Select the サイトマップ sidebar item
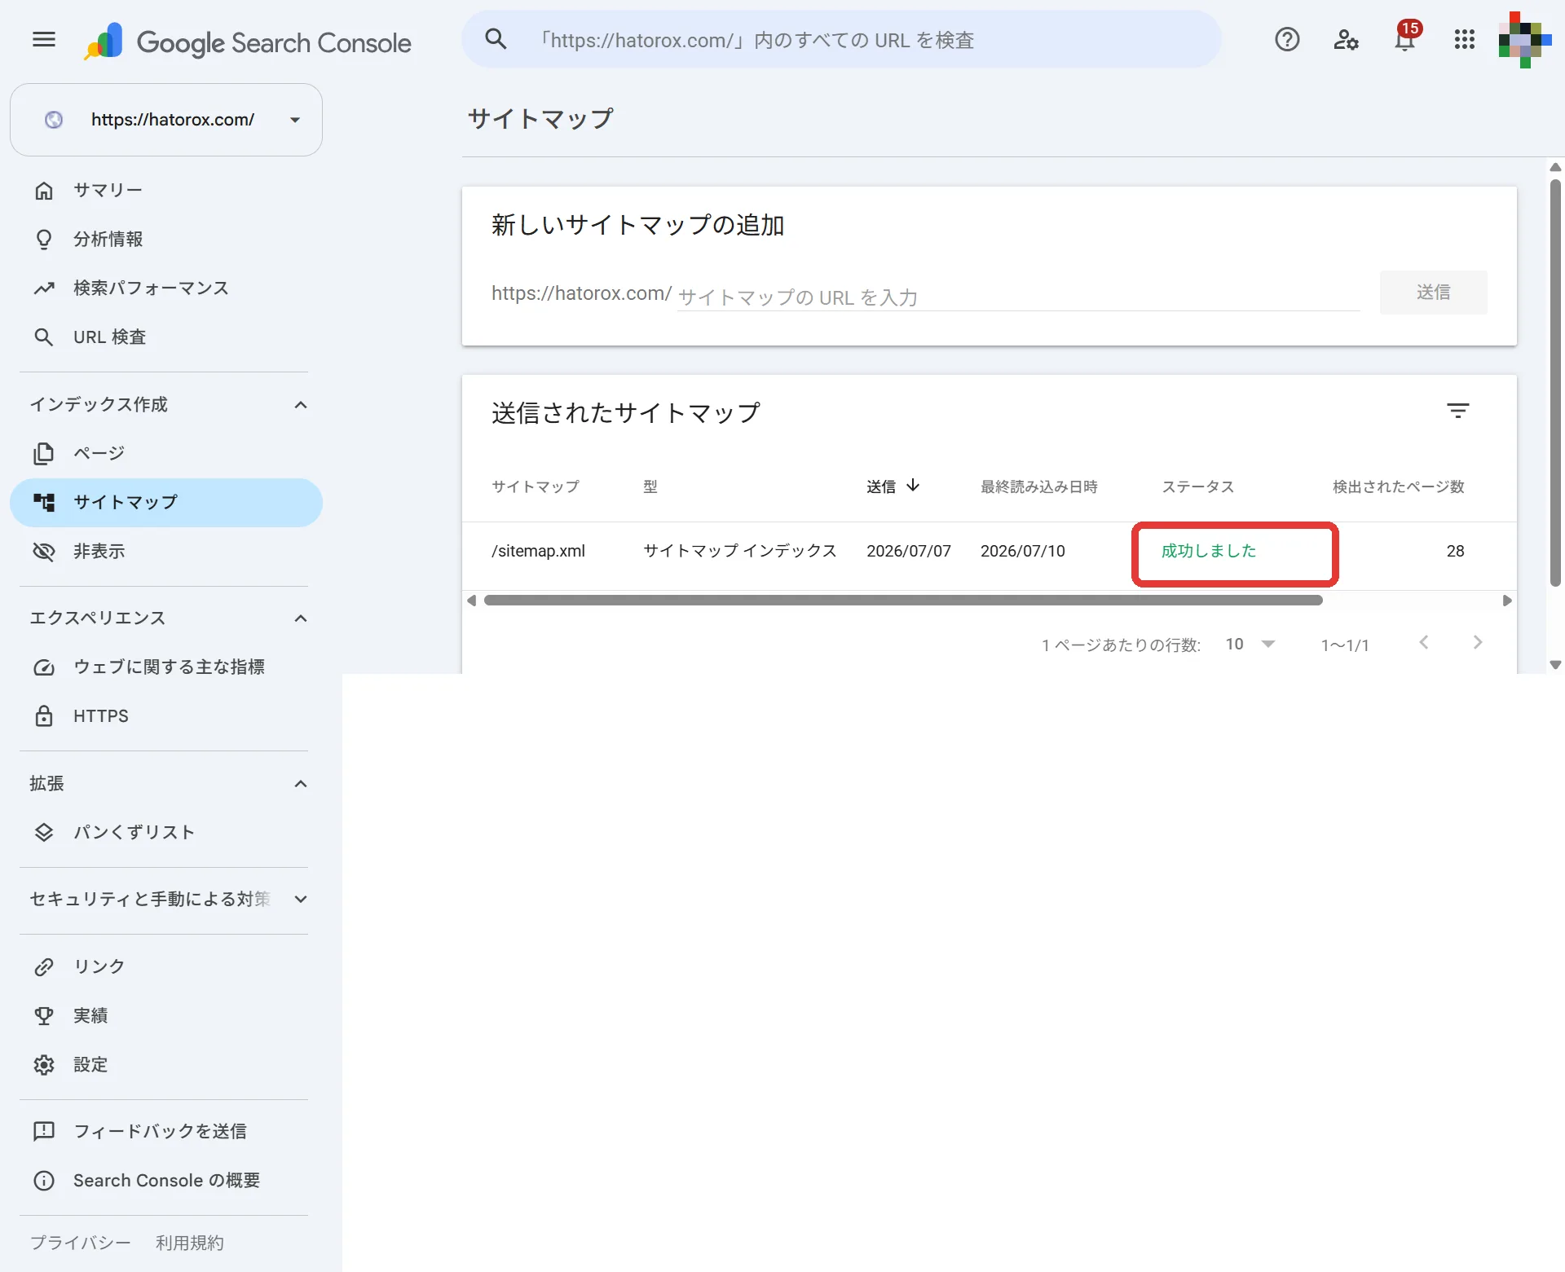Viewport: 1565px width, 1272px height. pos(166,502)
